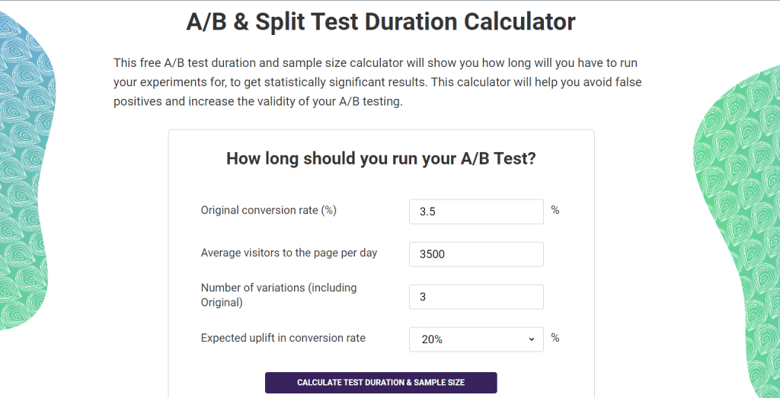The height and width of the screenshot is (398, 780).
Task: Click 'Expected uplift in conversion rate' label
Action: [x=283, y=338]
